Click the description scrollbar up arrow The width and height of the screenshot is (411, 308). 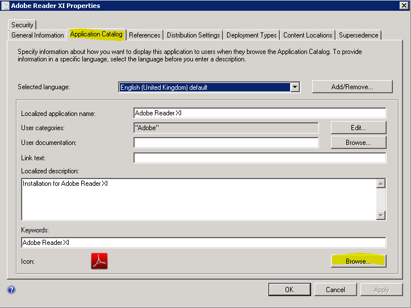381,184
